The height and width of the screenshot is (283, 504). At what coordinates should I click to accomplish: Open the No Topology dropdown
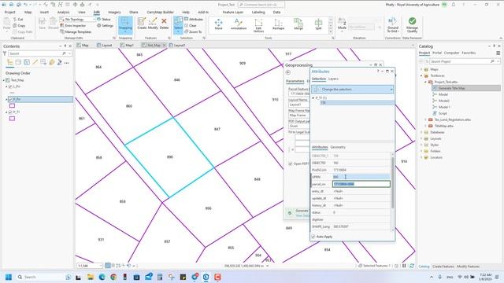[x=94, y=19]
